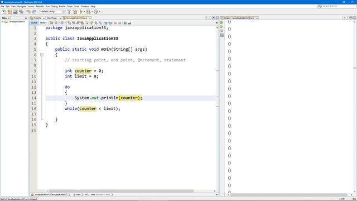Click the Output horizontal scrollbar

click(289, 195)
